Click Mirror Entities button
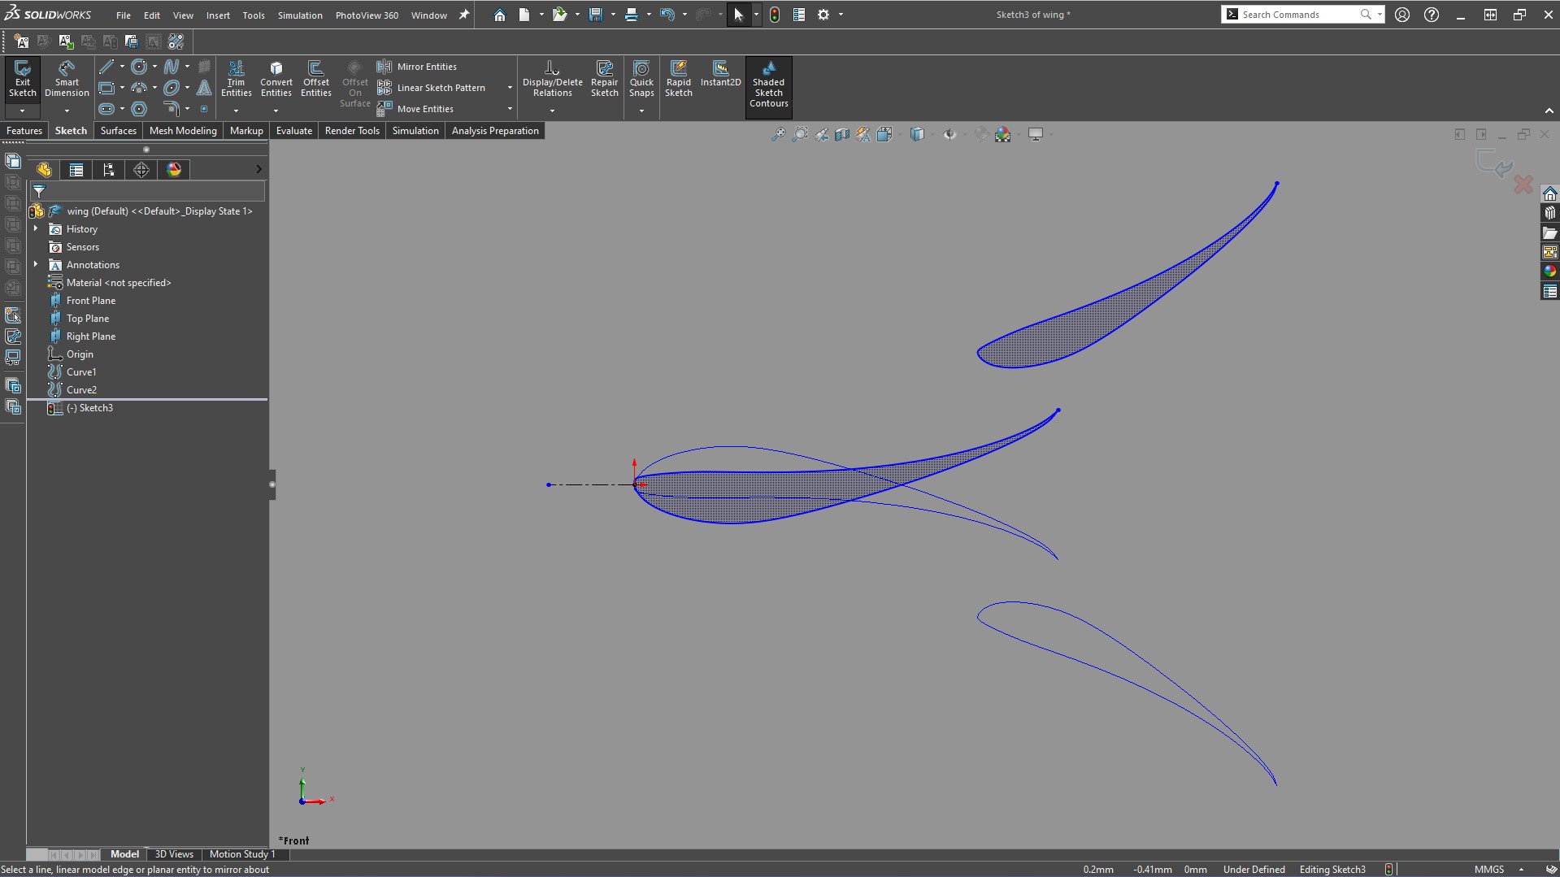 click(417, 67)
